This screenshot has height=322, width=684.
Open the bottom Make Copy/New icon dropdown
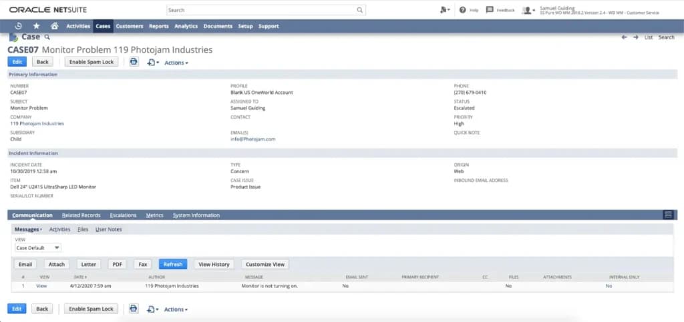pyautogui.click(x=153, y=309)
